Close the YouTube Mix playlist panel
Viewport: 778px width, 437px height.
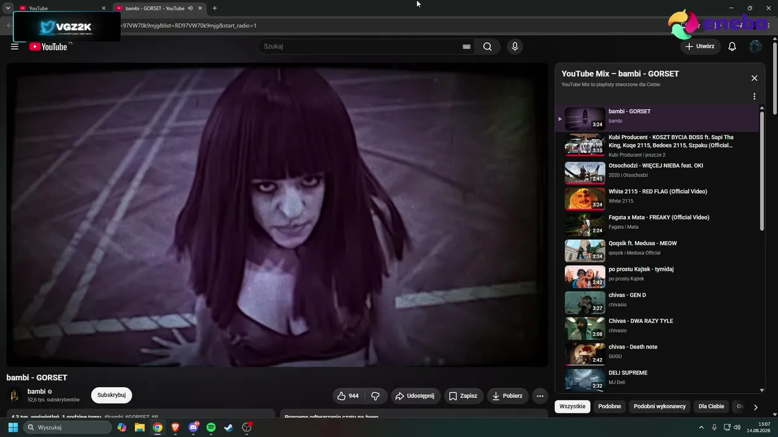pyautogui.click(x=754, y=78)
